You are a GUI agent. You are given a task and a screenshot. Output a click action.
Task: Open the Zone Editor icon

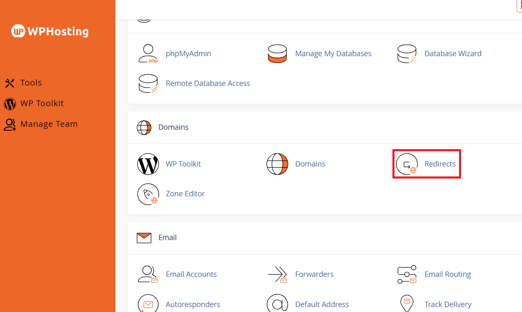(x=148, y=194)
